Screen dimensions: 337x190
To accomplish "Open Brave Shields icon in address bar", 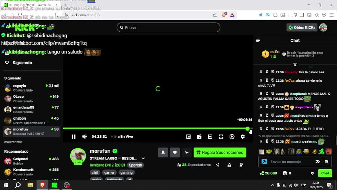I will pos(224,15).
